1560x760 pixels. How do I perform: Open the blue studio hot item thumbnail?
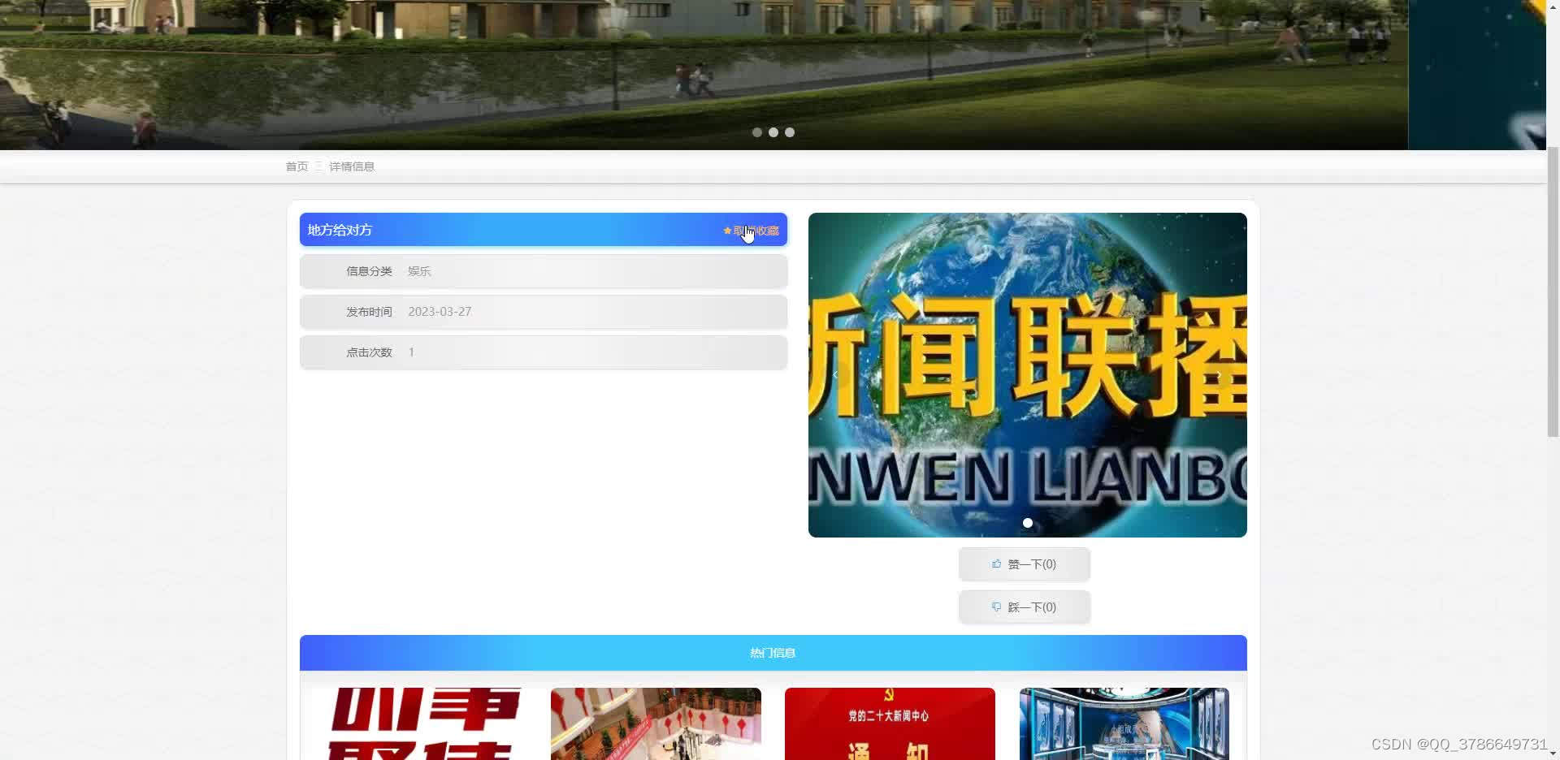[1124, 723]
